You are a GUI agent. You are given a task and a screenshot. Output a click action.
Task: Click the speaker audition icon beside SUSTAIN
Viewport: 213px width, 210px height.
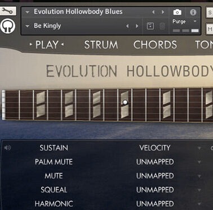point(7,148)
